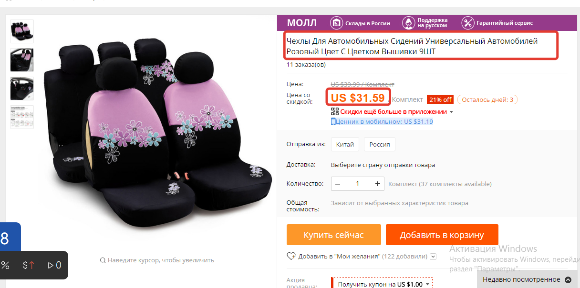Click the Добавить в корзину button
Screen dimensions: 580x288
click(x=442, y=235)
